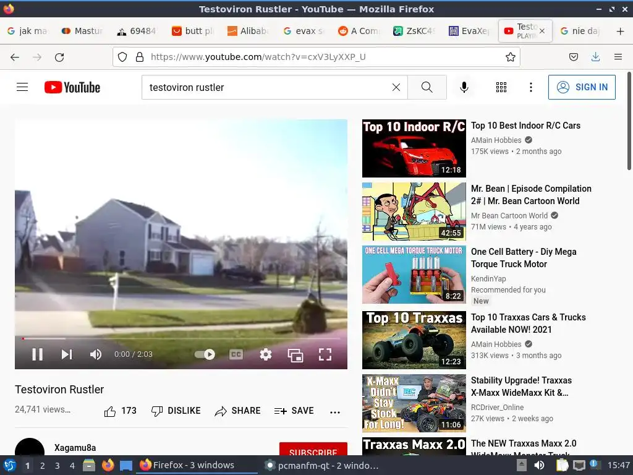This screenshot has height=475, width=633.
Task: Share the Testoviron Rustler video
Action: [237, 411]
